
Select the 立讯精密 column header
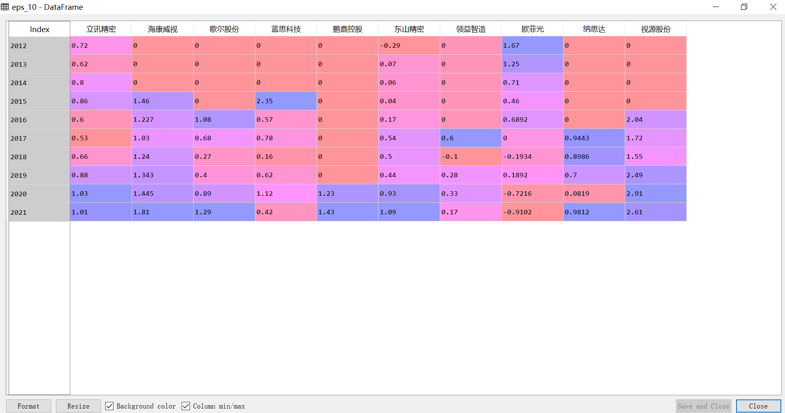101,29
